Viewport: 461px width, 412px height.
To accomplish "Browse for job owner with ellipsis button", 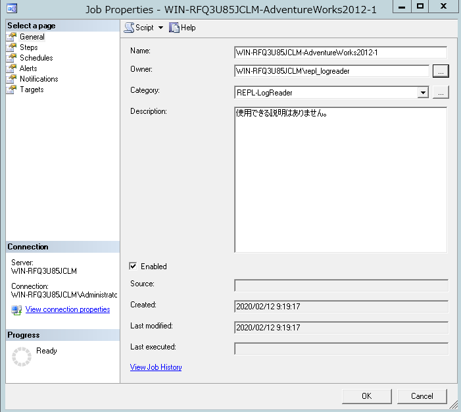I will point(441,71).
